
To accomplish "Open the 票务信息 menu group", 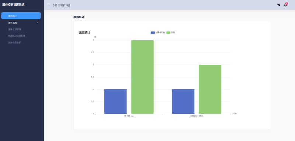I will [x=21, y=23].
